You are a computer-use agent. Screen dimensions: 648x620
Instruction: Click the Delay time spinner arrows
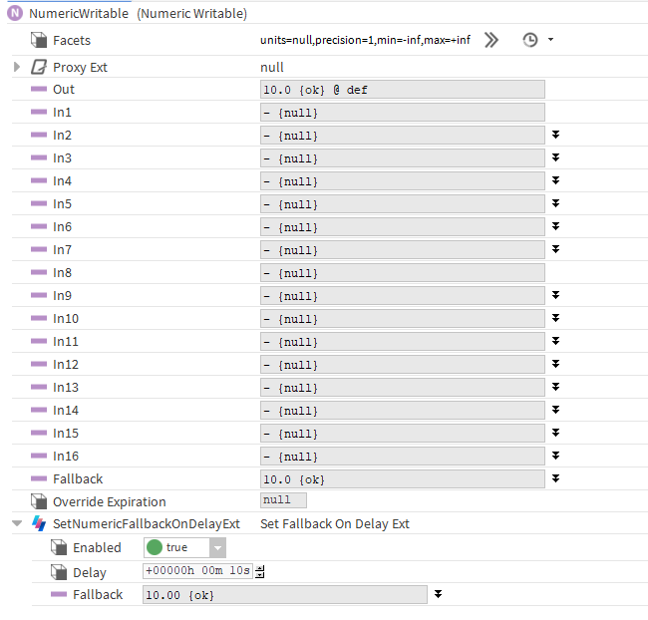tap(260, 572)
